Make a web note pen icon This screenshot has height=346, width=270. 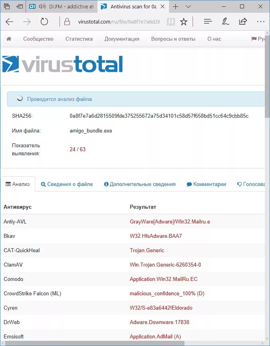point(225,22)
